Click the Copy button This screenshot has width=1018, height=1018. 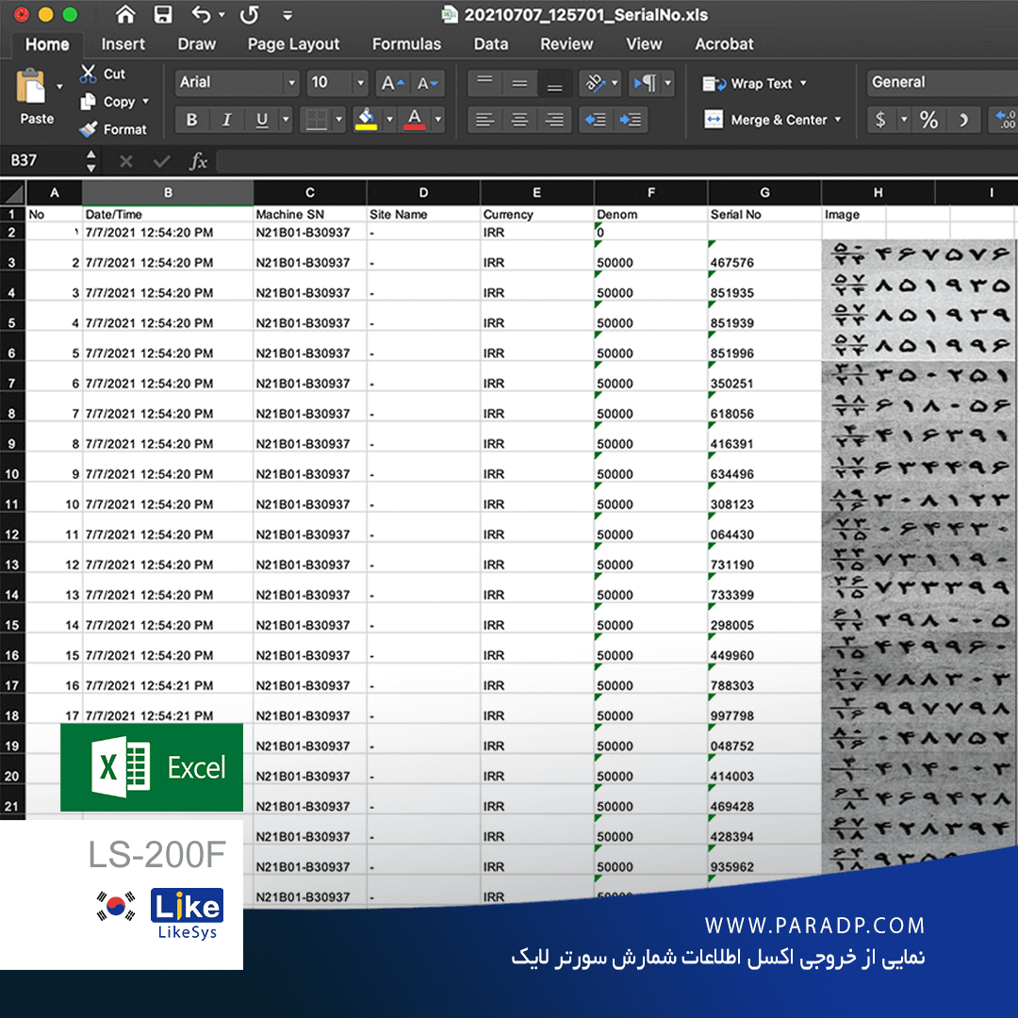pos(107,102)
